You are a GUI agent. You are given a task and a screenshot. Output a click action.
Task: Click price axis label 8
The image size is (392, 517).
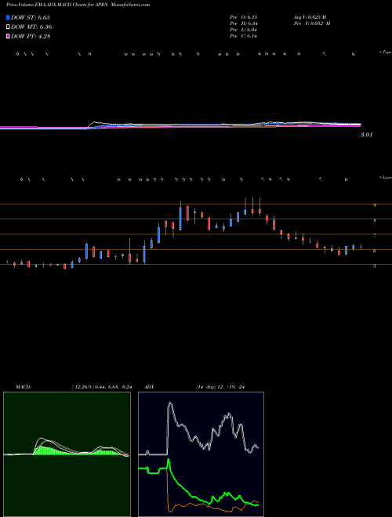pos(375,221)
